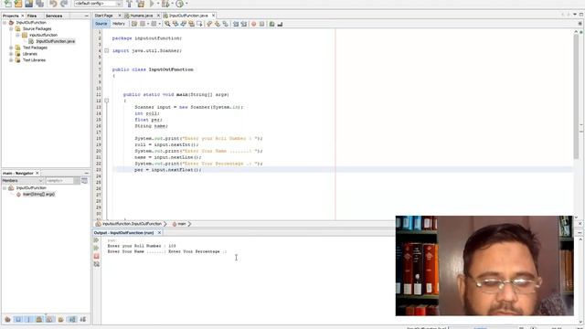Click Find Next Occurrence icon
The height and width of the screenshot is (329, 585).
[183, 24]
